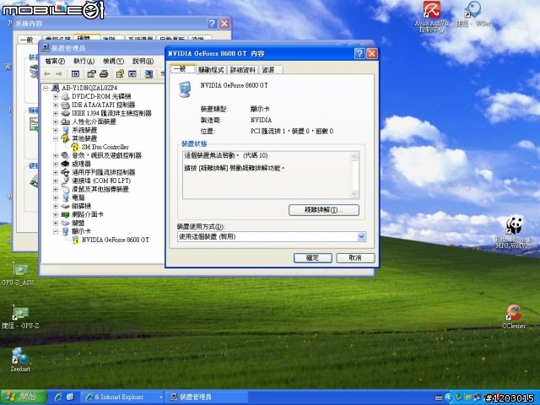Expand DVD/CD-ROM 光碟機 node
The height and width of the screenshot is (405, 540).
click(56, 96)
